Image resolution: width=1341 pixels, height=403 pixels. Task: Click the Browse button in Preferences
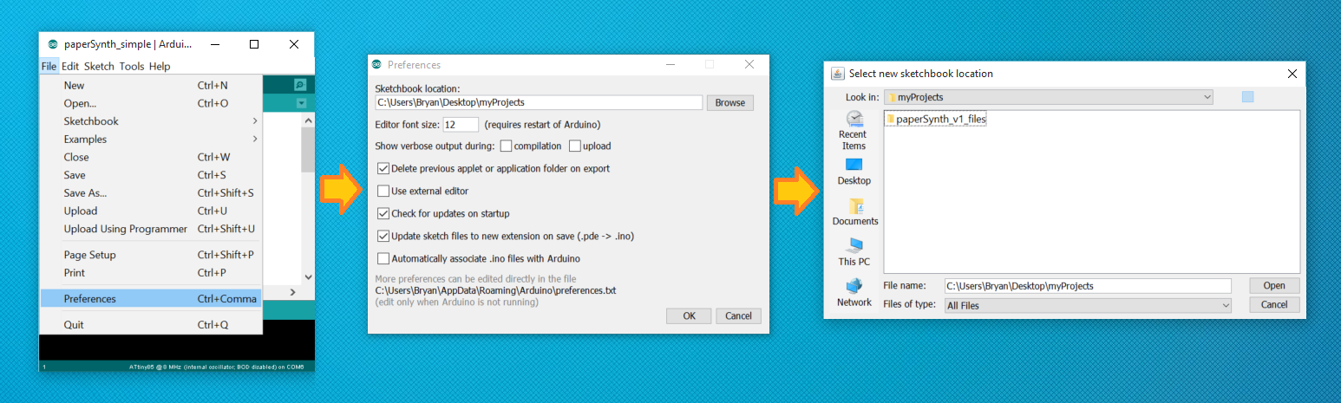(730, 102)
